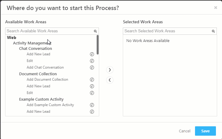Click info icon next to Add Document Collection
Viewport: 222px width, 139px height.
pos(92,80)
